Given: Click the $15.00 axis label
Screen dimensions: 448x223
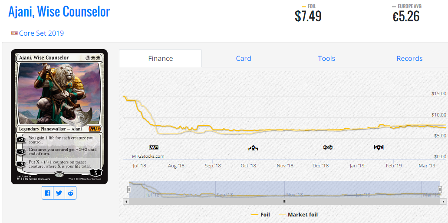Looking at the screenshot, I should pyautogui.click(x=439, y=93).
